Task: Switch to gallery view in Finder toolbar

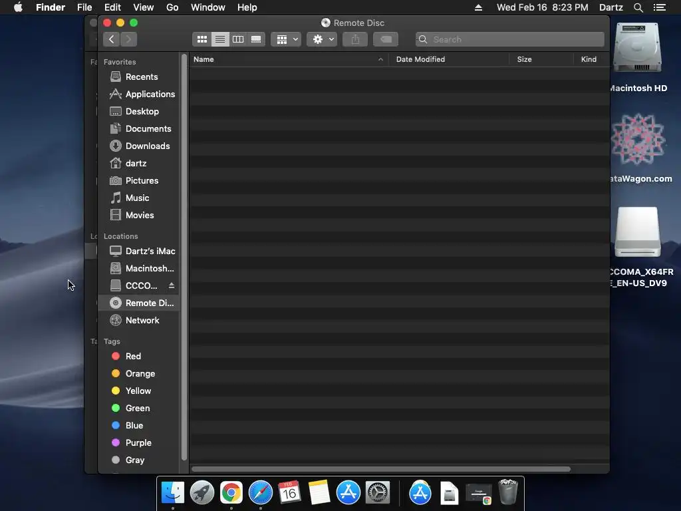Action: pos(256,39)
